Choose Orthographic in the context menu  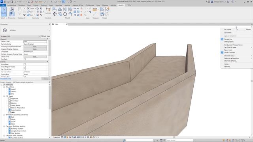click(229, 42)
